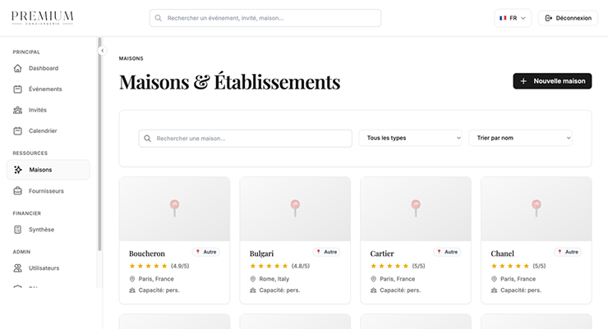Click the Synthèse report icon

[x=18, y=230]
